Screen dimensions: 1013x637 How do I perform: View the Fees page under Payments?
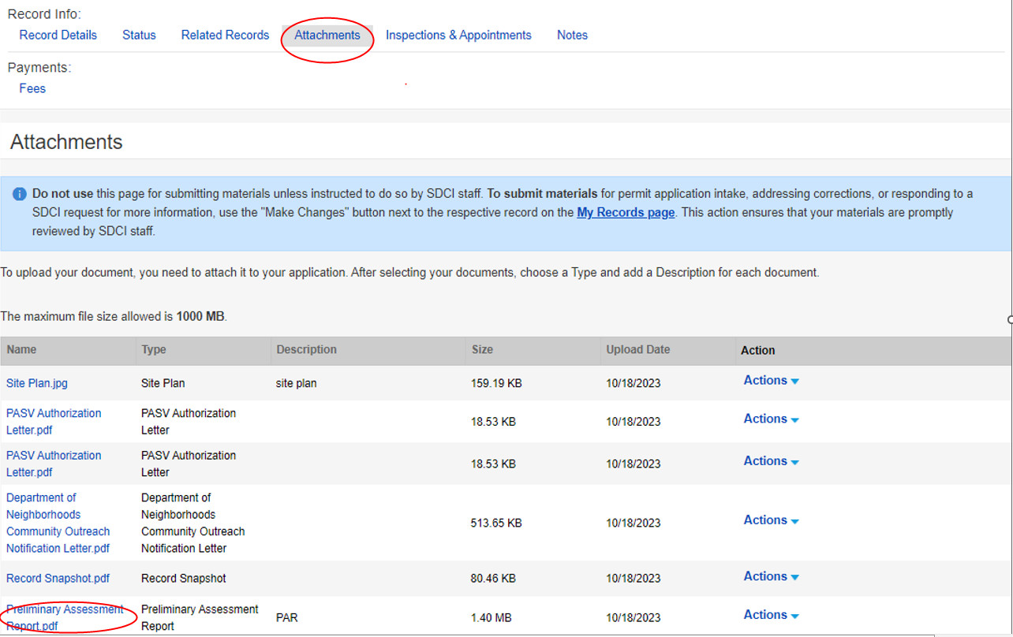[32, 88]
